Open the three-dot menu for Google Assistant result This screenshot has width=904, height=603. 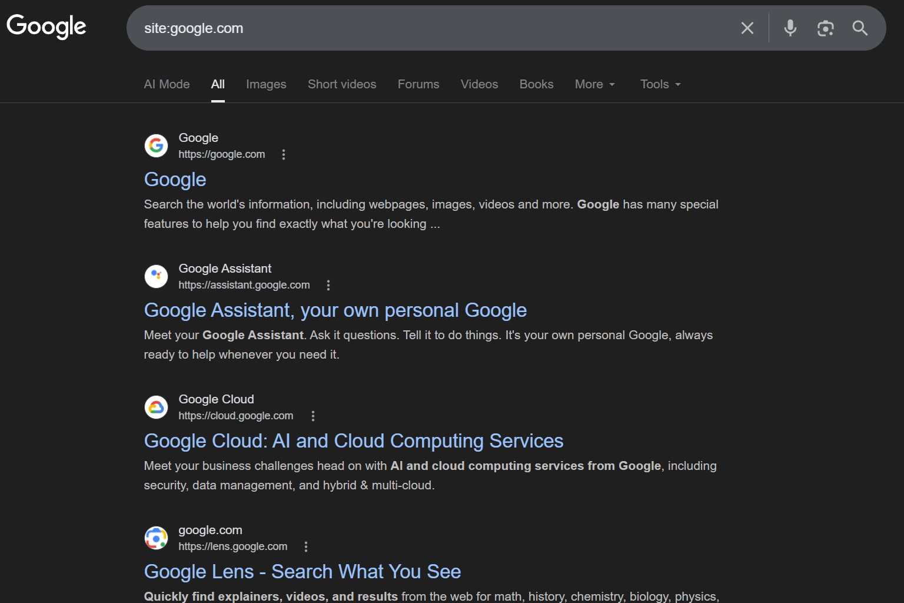[x=328, y=284]
